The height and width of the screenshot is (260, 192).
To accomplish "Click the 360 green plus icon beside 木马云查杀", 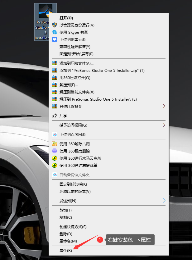I will click(55, 158).
